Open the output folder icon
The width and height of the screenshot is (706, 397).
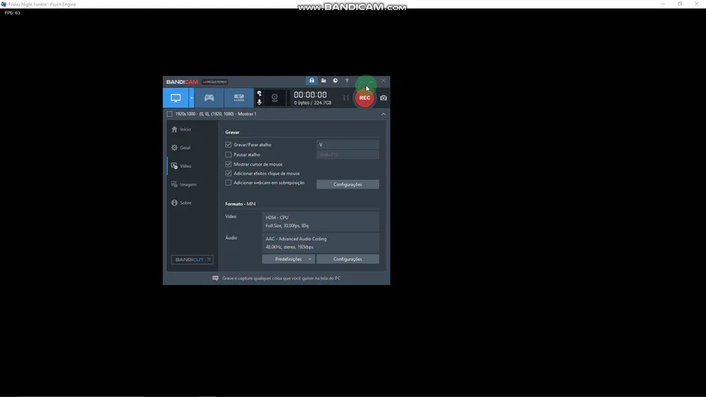point(323,81)
